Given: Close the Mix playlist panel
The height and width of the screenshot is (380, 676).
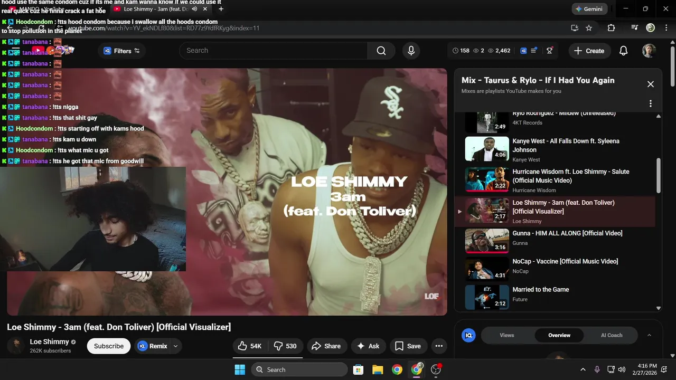Looking at the screenshot, I should (x=651, y=84).
